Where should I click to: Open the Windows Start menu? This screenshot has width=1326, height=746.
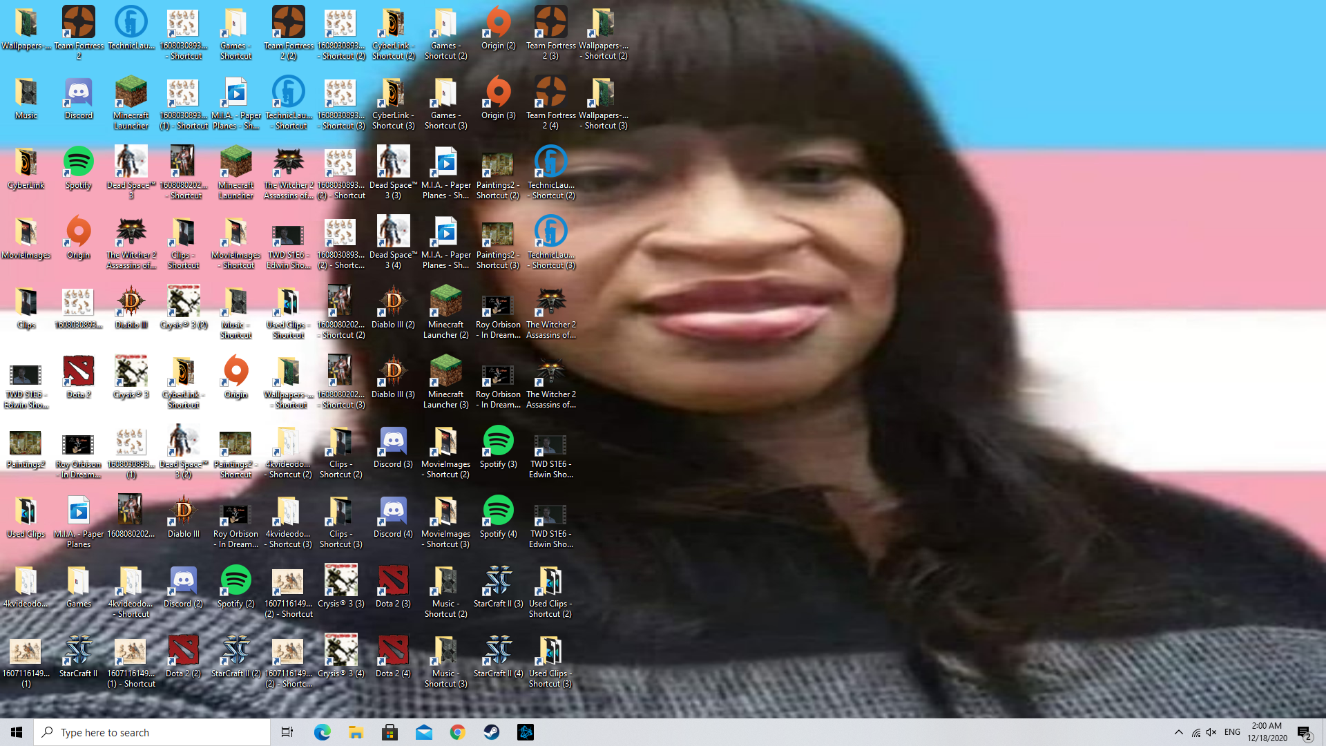(17, 732)
